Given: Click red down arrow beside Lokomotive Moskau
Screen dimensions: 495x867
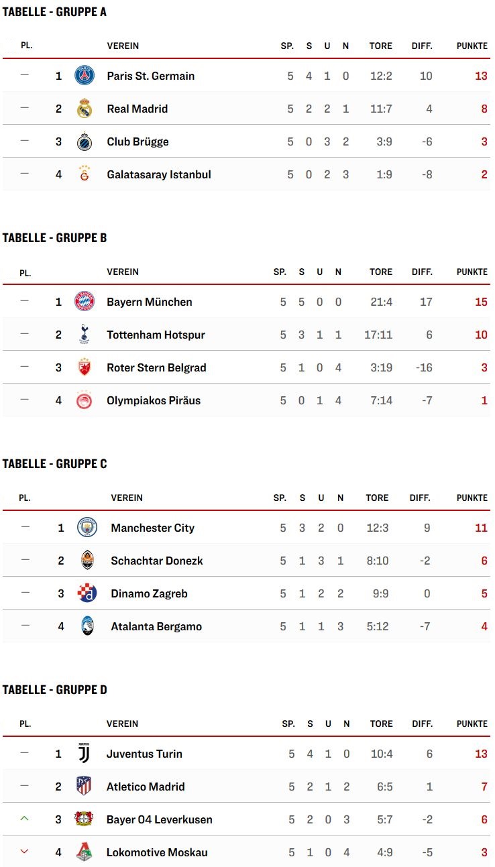Looking at the screenshot, I should pos(24,852).
